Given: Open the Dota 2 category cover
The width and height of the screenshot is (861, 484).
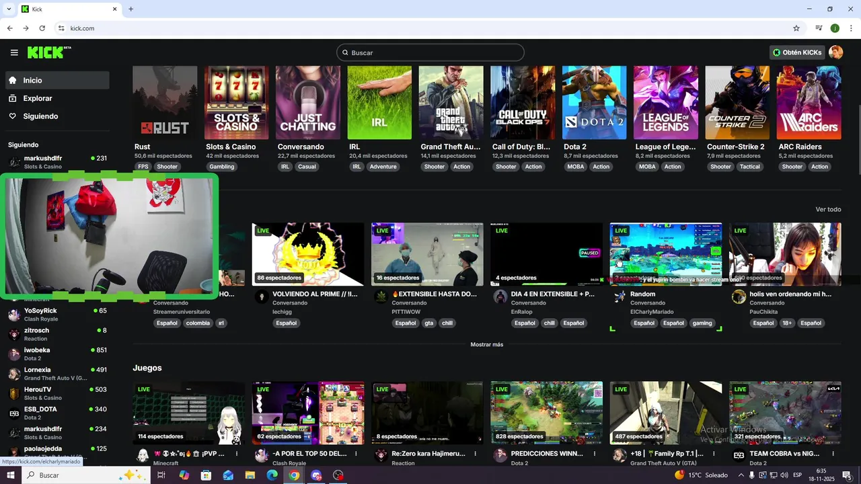Looking at the screenshot, I should [594, 102].
